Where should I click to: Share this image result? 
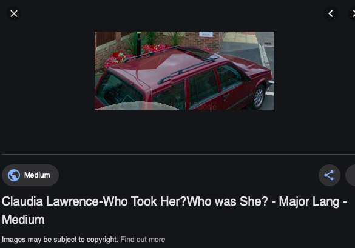tap(329, 175)
